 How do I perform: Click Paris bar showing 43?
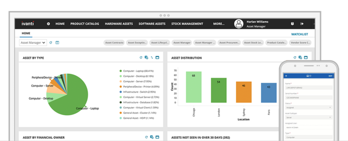coord(269,93)
